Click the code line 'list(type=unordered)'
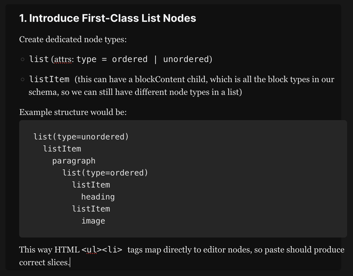 [81, 136]
